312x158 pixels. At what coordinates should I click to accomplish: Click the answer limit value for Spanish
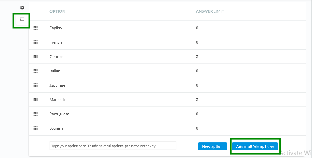(x=197, y=128)
